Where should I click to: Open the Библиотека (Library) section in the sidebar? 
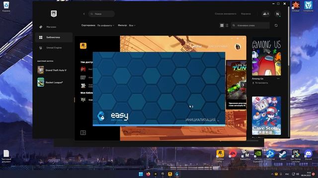pyautogui.click(x=54, y=38)
